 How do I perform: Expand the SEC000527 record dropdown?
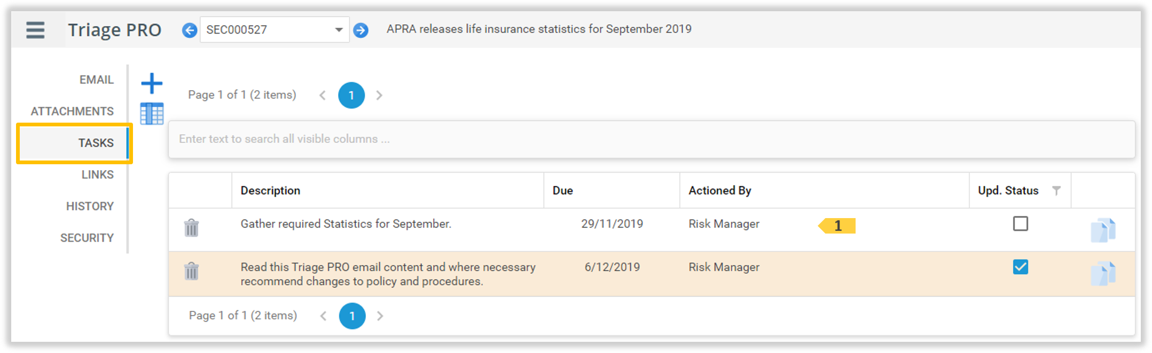click(338, 30)
